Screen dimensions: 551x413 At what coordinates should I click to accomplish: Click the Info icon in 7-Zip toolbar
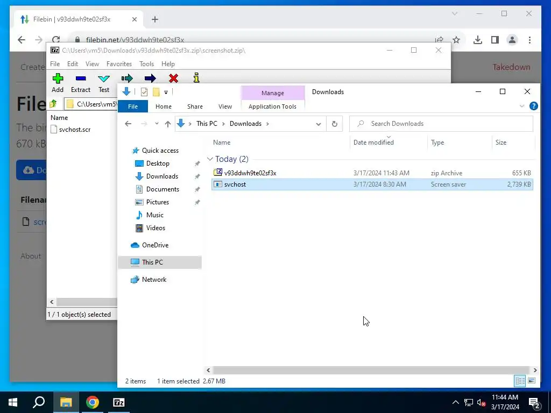(x=196, y=77)
